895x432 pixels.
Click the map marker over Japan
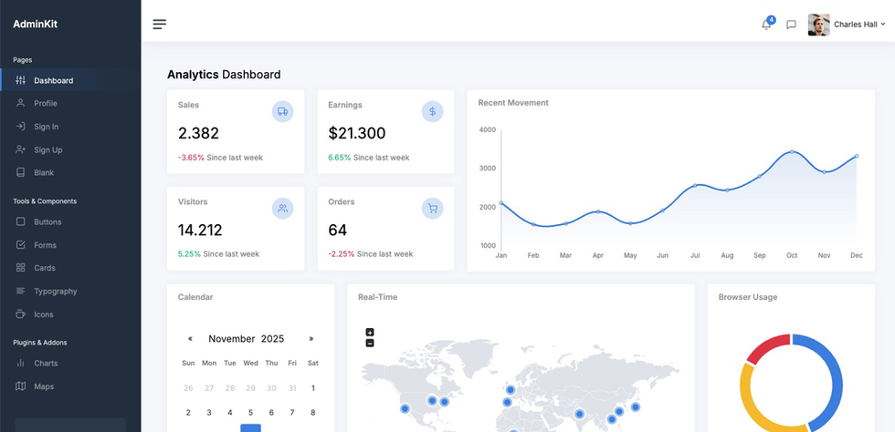pyautogui.click(x=635, y=406)
